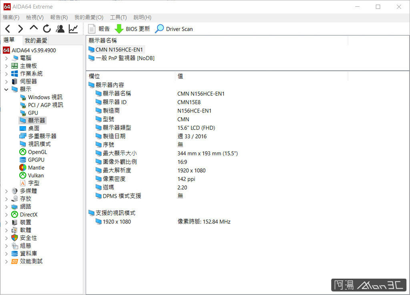Click the 伺服器 server icon
Image resolution: width=410 pixels, height=295 pixels.
click(15, 82)
